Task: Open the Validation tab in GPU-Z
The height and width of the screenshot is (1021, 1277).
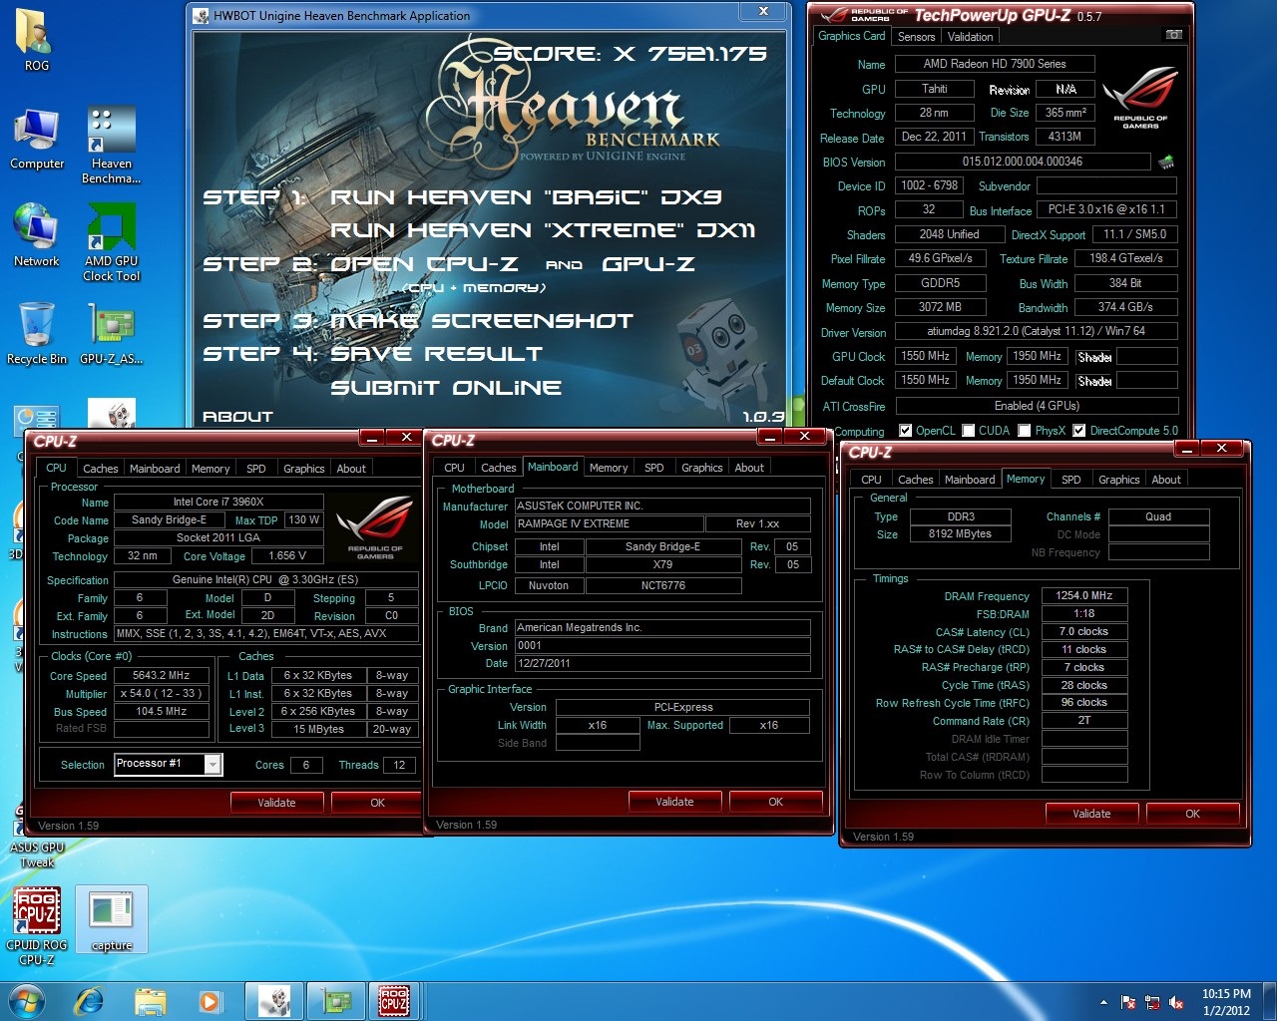Action: 970,37
